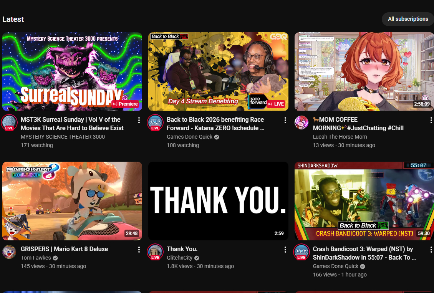
Task: Open more options menu for Thank You video
Action: (285, 250)
